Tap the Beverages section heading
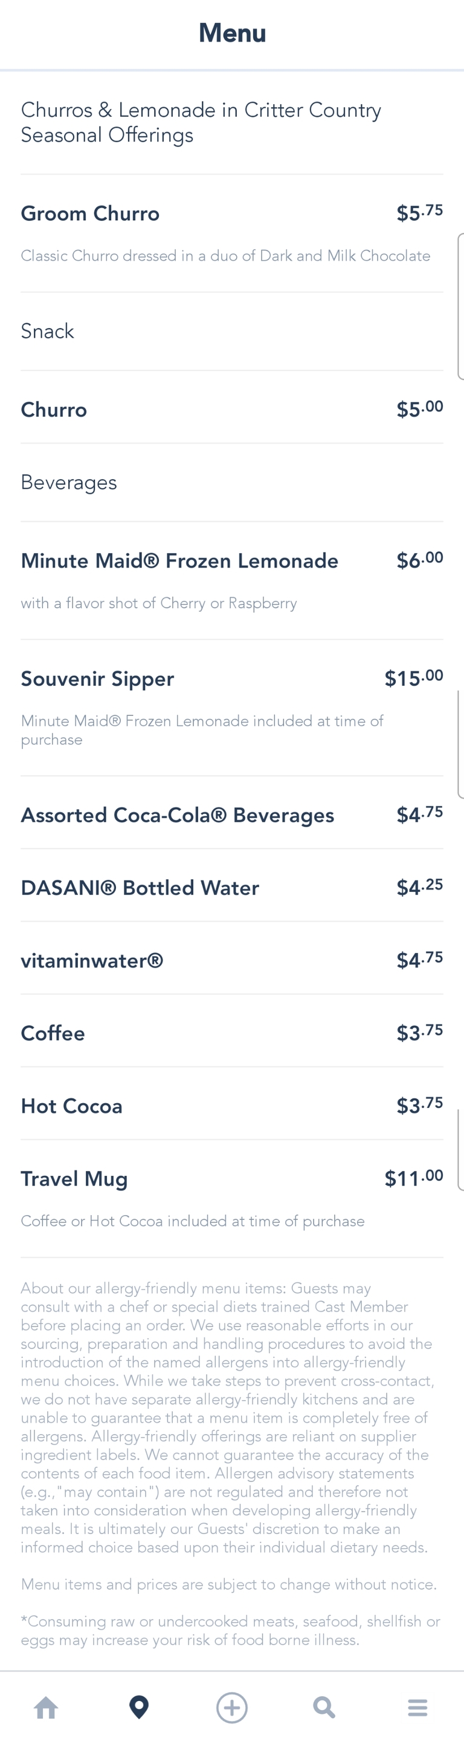This screenshot has width=464, height=1744. pos(69,483)
